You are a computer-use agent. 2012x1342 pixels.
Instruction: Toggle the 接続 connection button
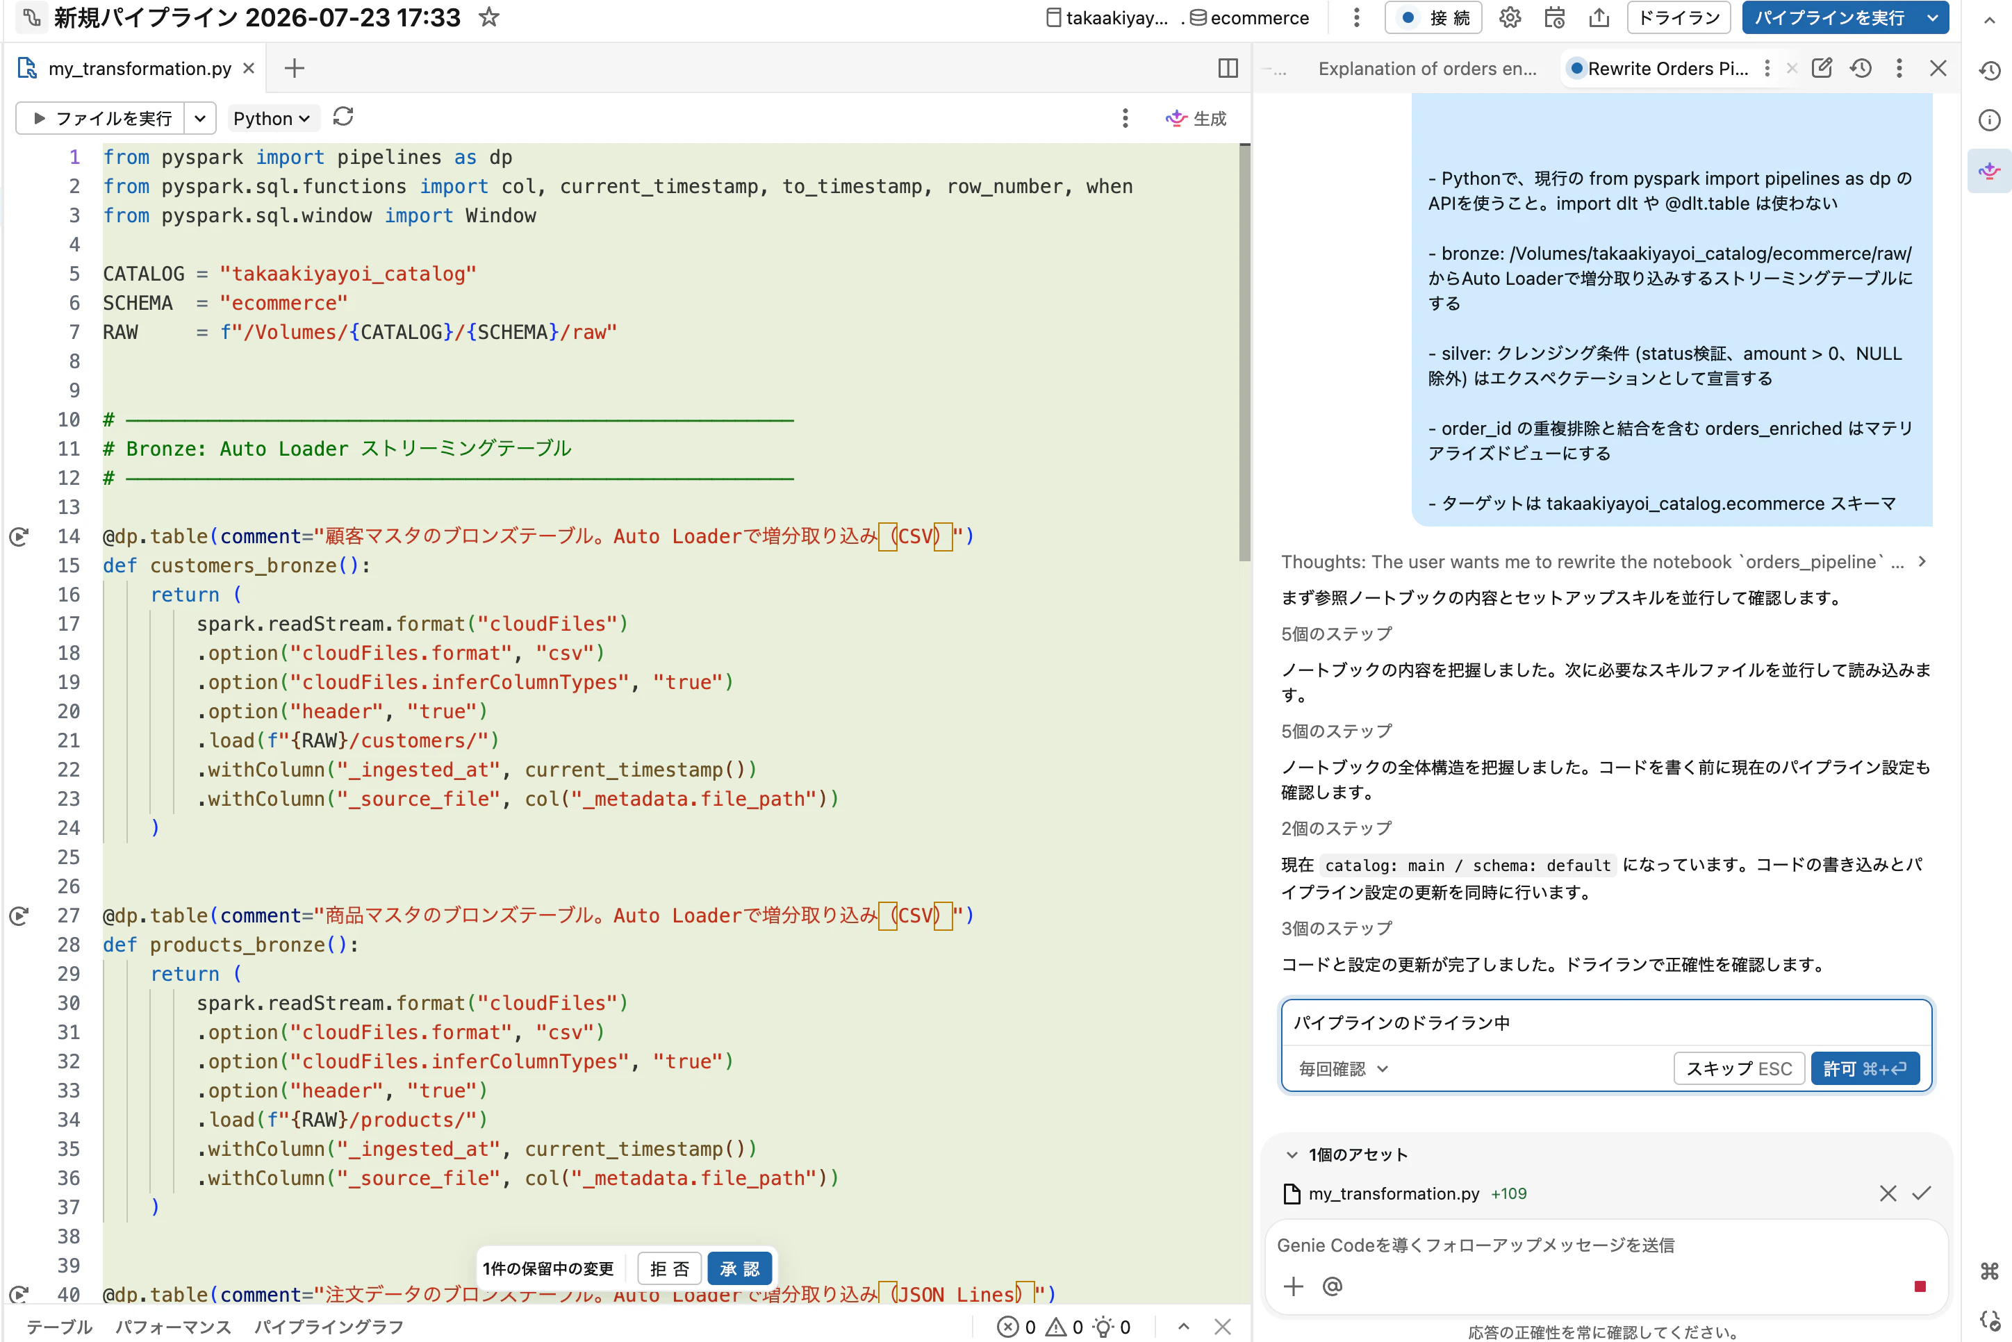1435,18
